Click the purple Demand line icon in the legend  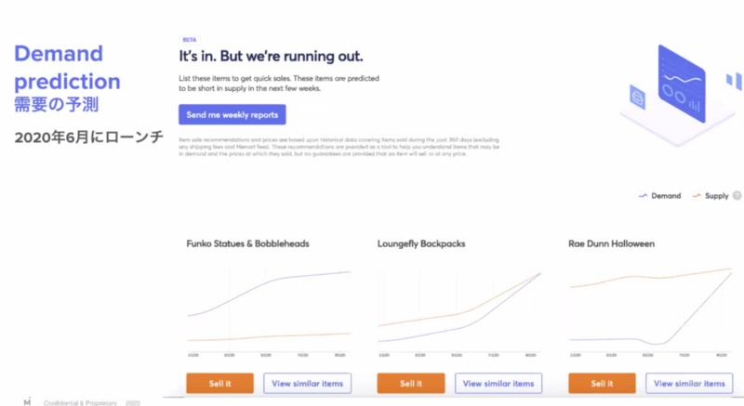(644, 196)
